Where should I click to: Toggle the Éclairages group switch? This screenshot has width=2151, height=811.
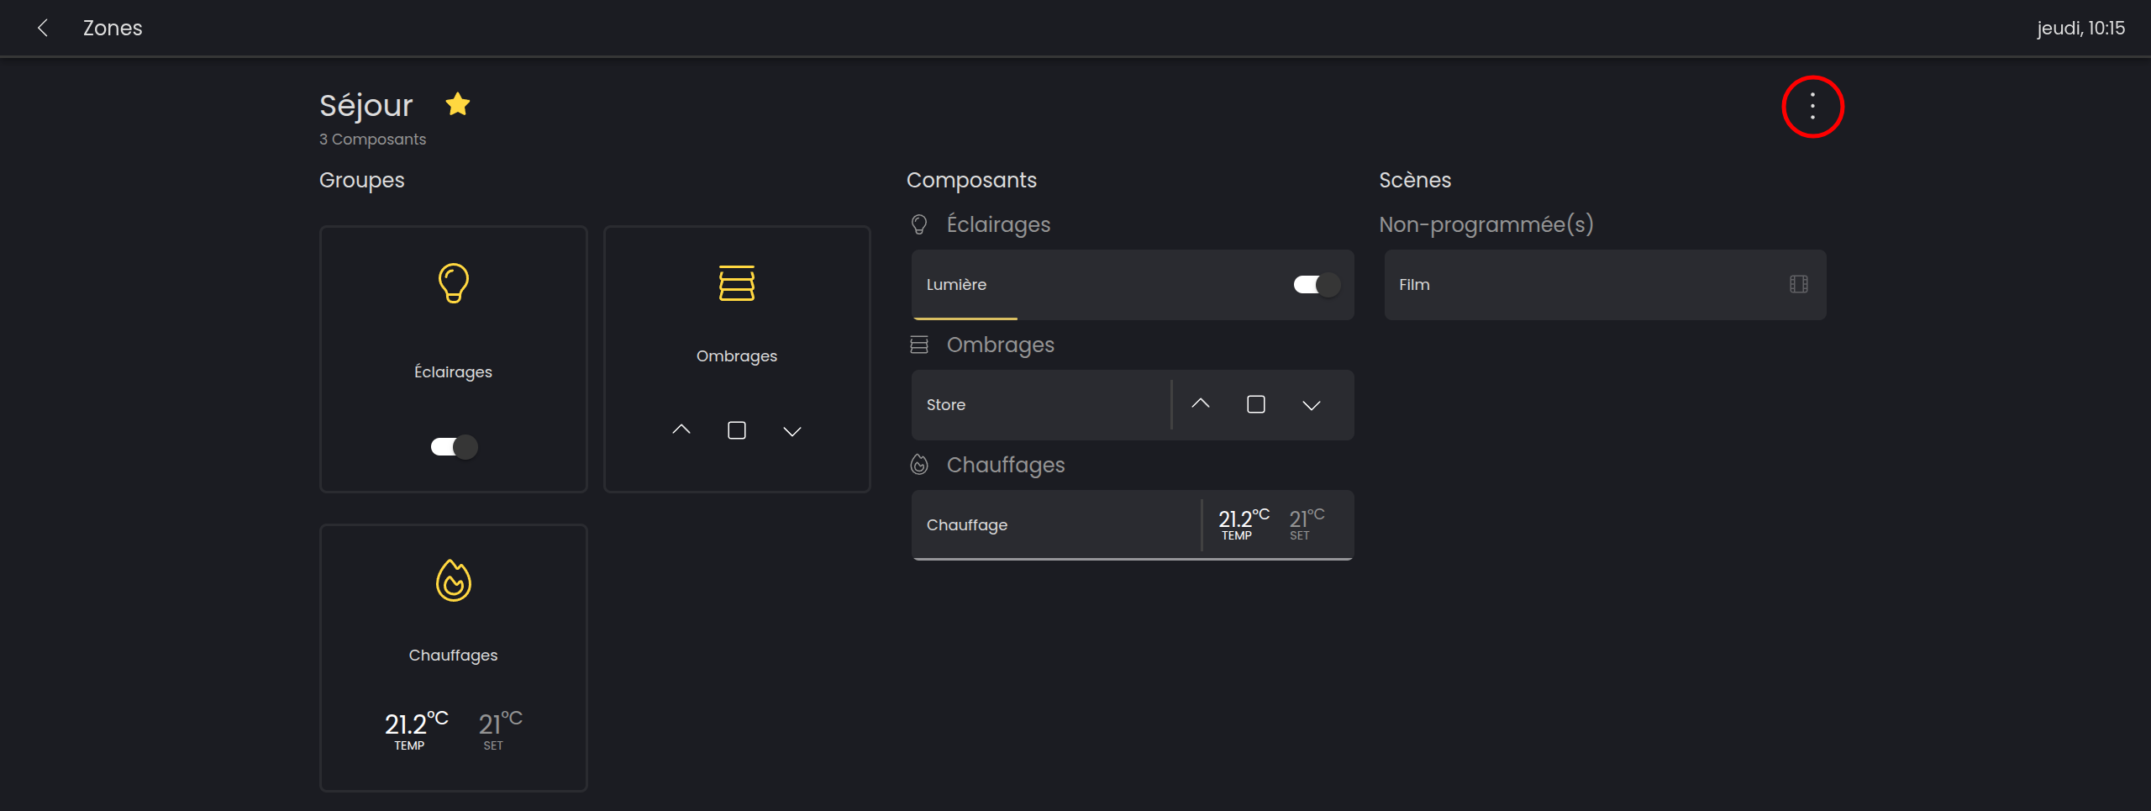[x=454, y=447]
